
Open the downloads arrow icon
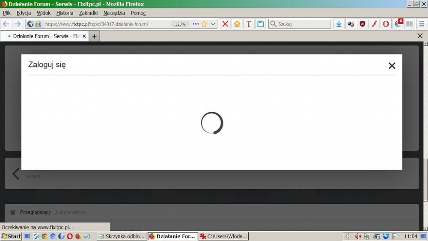pos(339,24)
